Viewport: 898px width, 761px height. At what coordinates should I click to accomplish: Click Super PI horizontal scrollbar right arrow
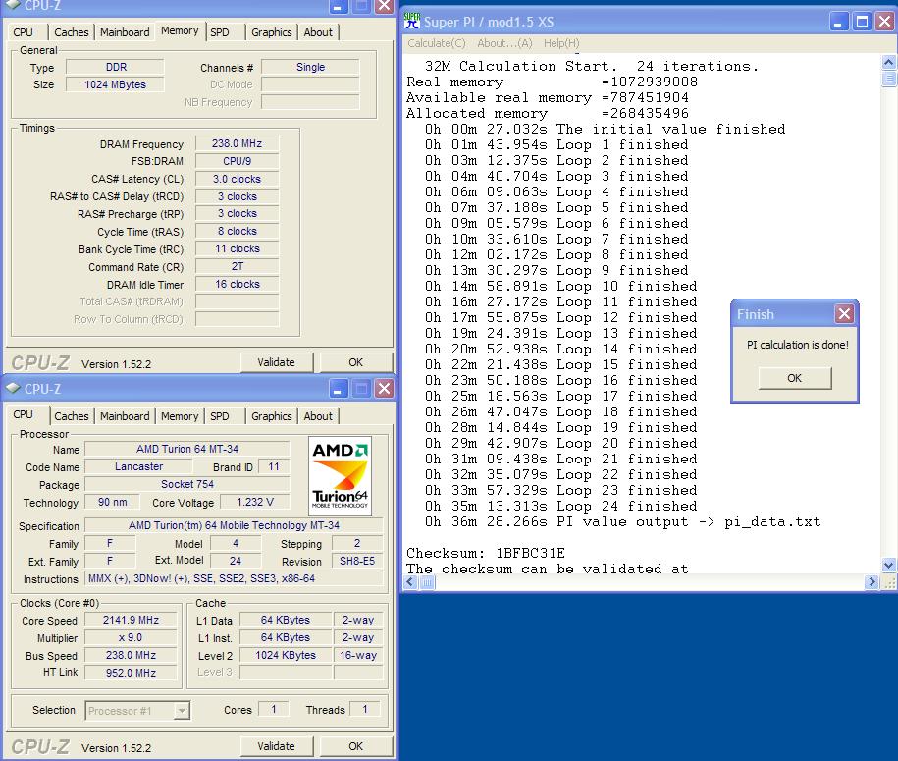point(872,582)
